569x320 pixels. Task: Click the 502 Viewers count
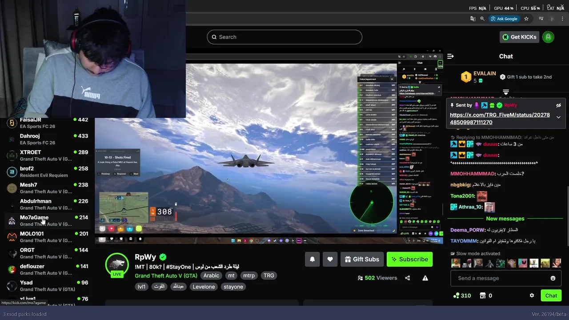377,278
